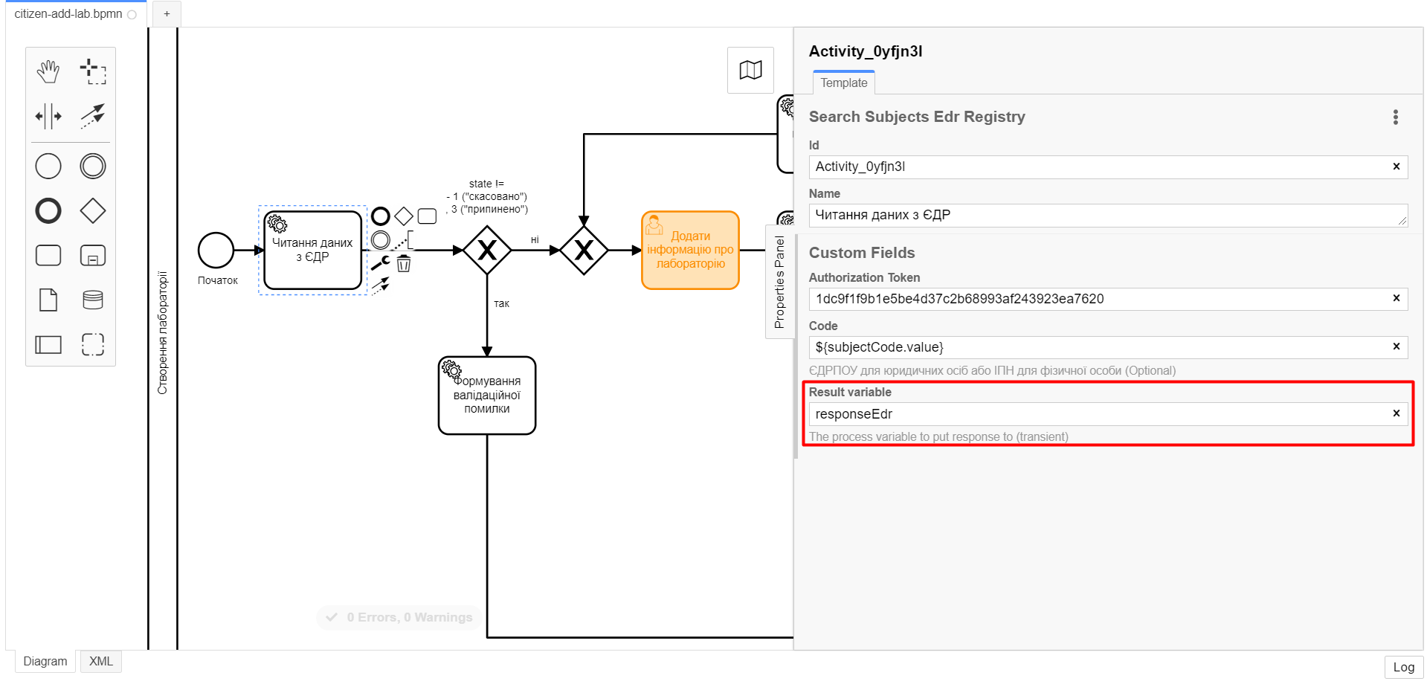This screenshot has width=1427, height=684.
Task: Select the 'state !=' condition label
Action: point(487,196)
